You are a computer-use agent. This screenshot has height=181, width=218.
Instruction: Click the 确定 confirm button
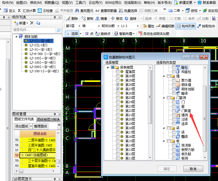point(167,169)
